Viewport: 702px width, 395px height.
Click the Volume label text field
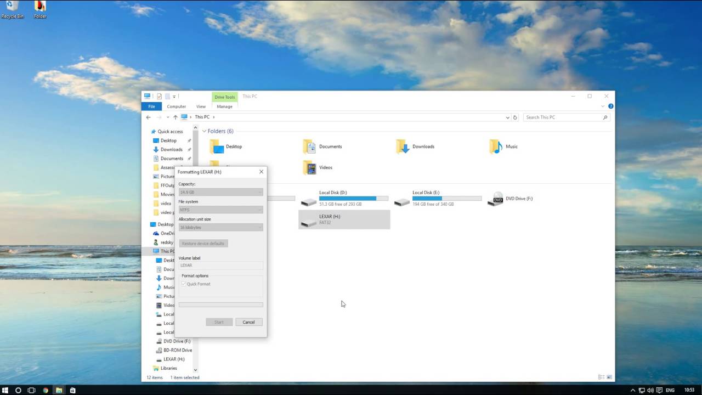click(221, 266)
